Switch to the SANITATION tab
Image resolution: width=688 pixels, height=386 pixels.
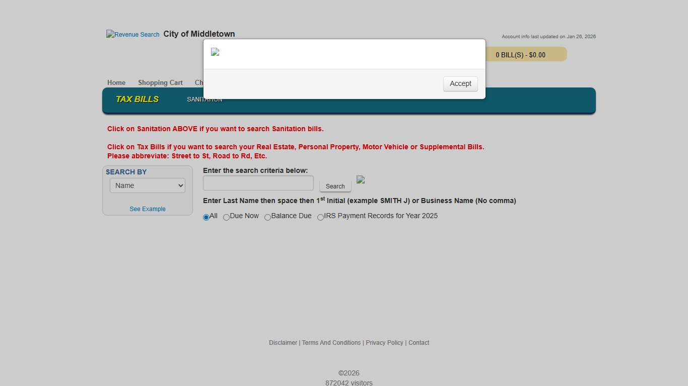[204, 100]
